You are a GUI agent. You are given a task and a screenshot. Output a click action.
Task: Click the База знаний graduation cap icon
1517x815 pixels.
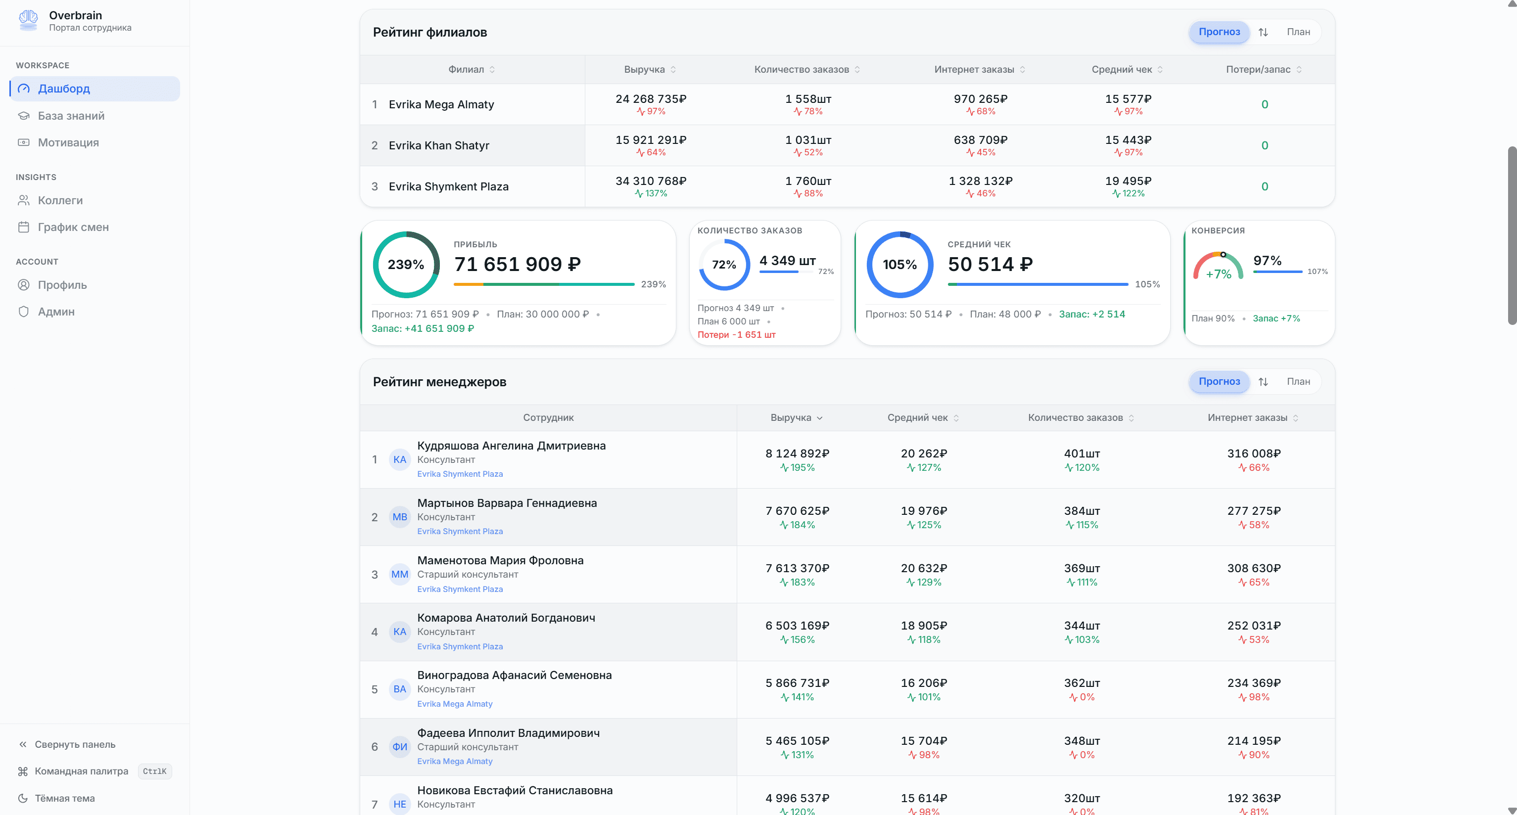pyautogui.click(x=24, y=116)
